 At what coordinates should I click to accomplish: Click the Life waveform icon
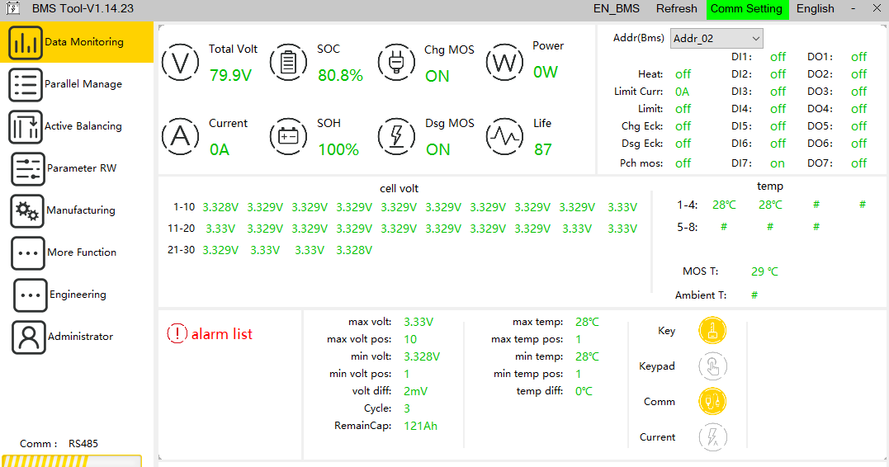pyautogui.click(x=504, y=136)
